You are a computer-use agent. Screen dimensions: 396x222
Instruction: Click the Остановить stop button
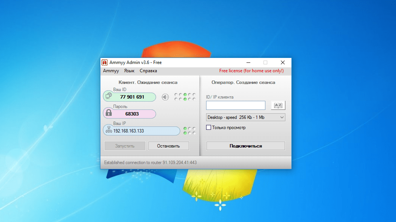point(168,146)
